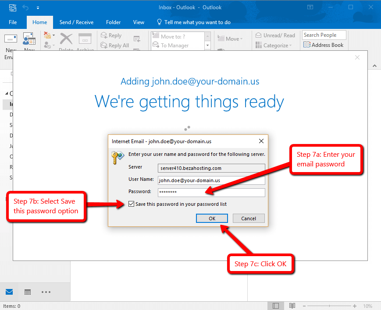The image size is (381, 310).
Task: Click the Tell me what you want to do box
Action: [x=194, y=22]
